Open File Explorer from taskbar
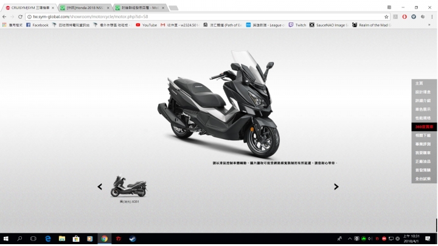438x246 pixels. 62,239
